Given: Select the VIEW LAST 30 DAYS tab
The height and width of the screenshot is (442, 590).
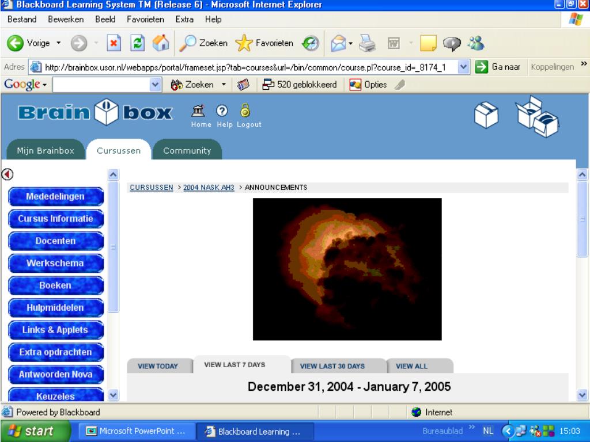Looking at the screenshot, I should click(339, 365).
